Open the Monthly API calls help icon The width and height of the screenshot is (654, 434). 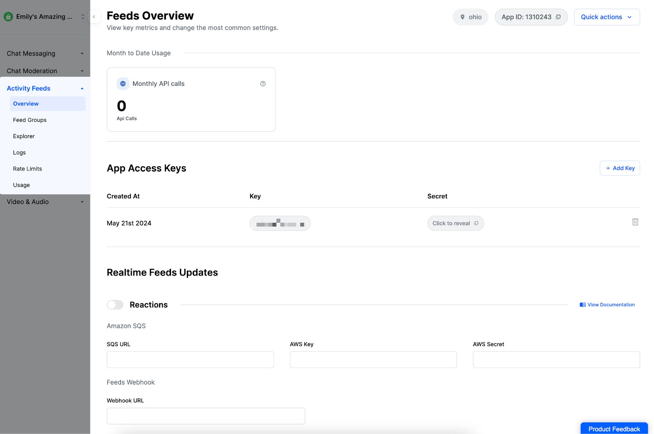coord(263,84)
